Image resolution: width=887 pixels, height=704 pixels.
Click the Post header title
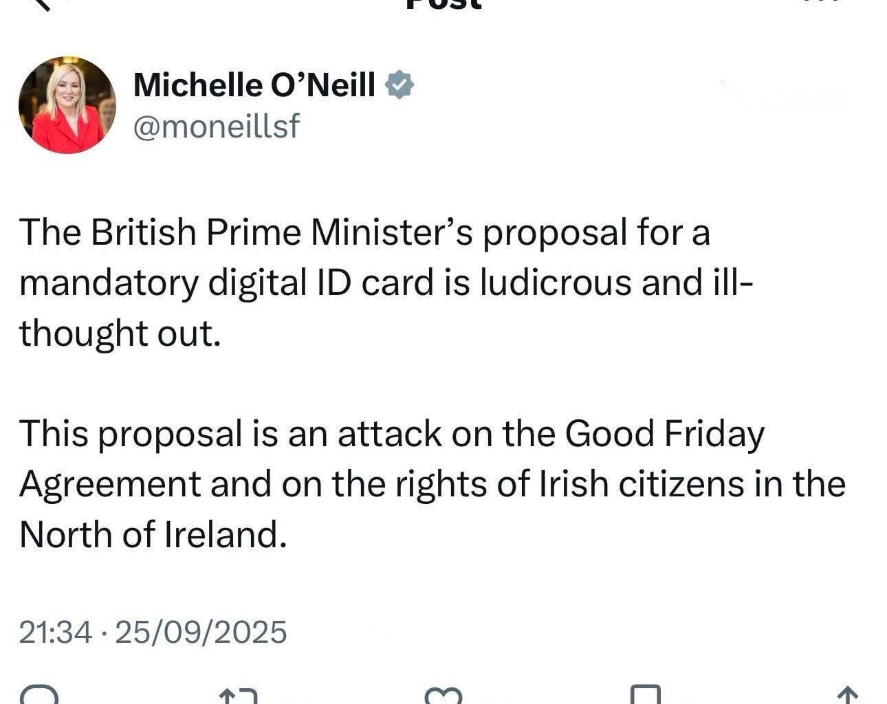tap(444, 4)
